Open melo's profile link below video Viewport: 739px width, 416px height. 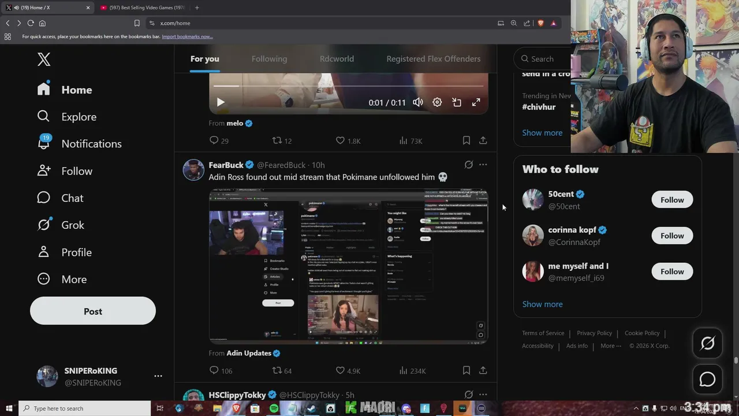240,123
